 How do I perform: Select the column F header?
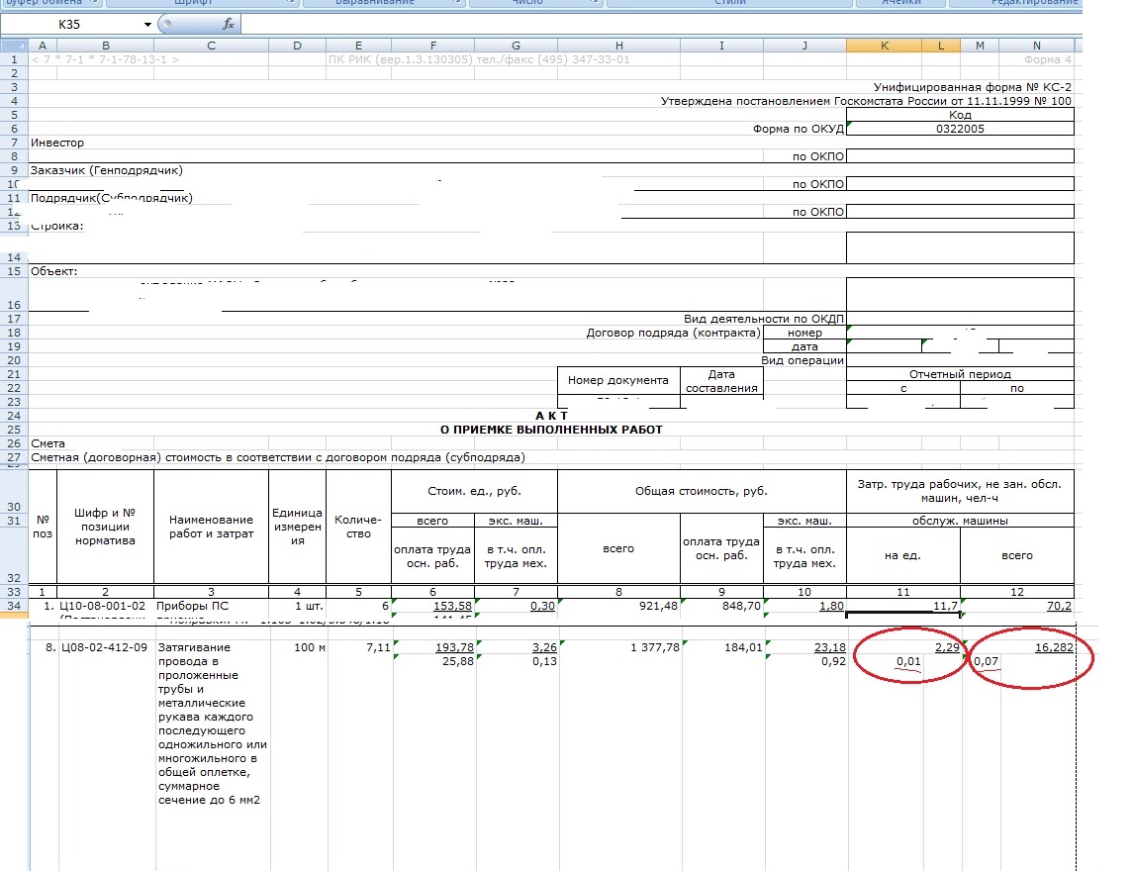pyautogui.click(x=433, y=46)
